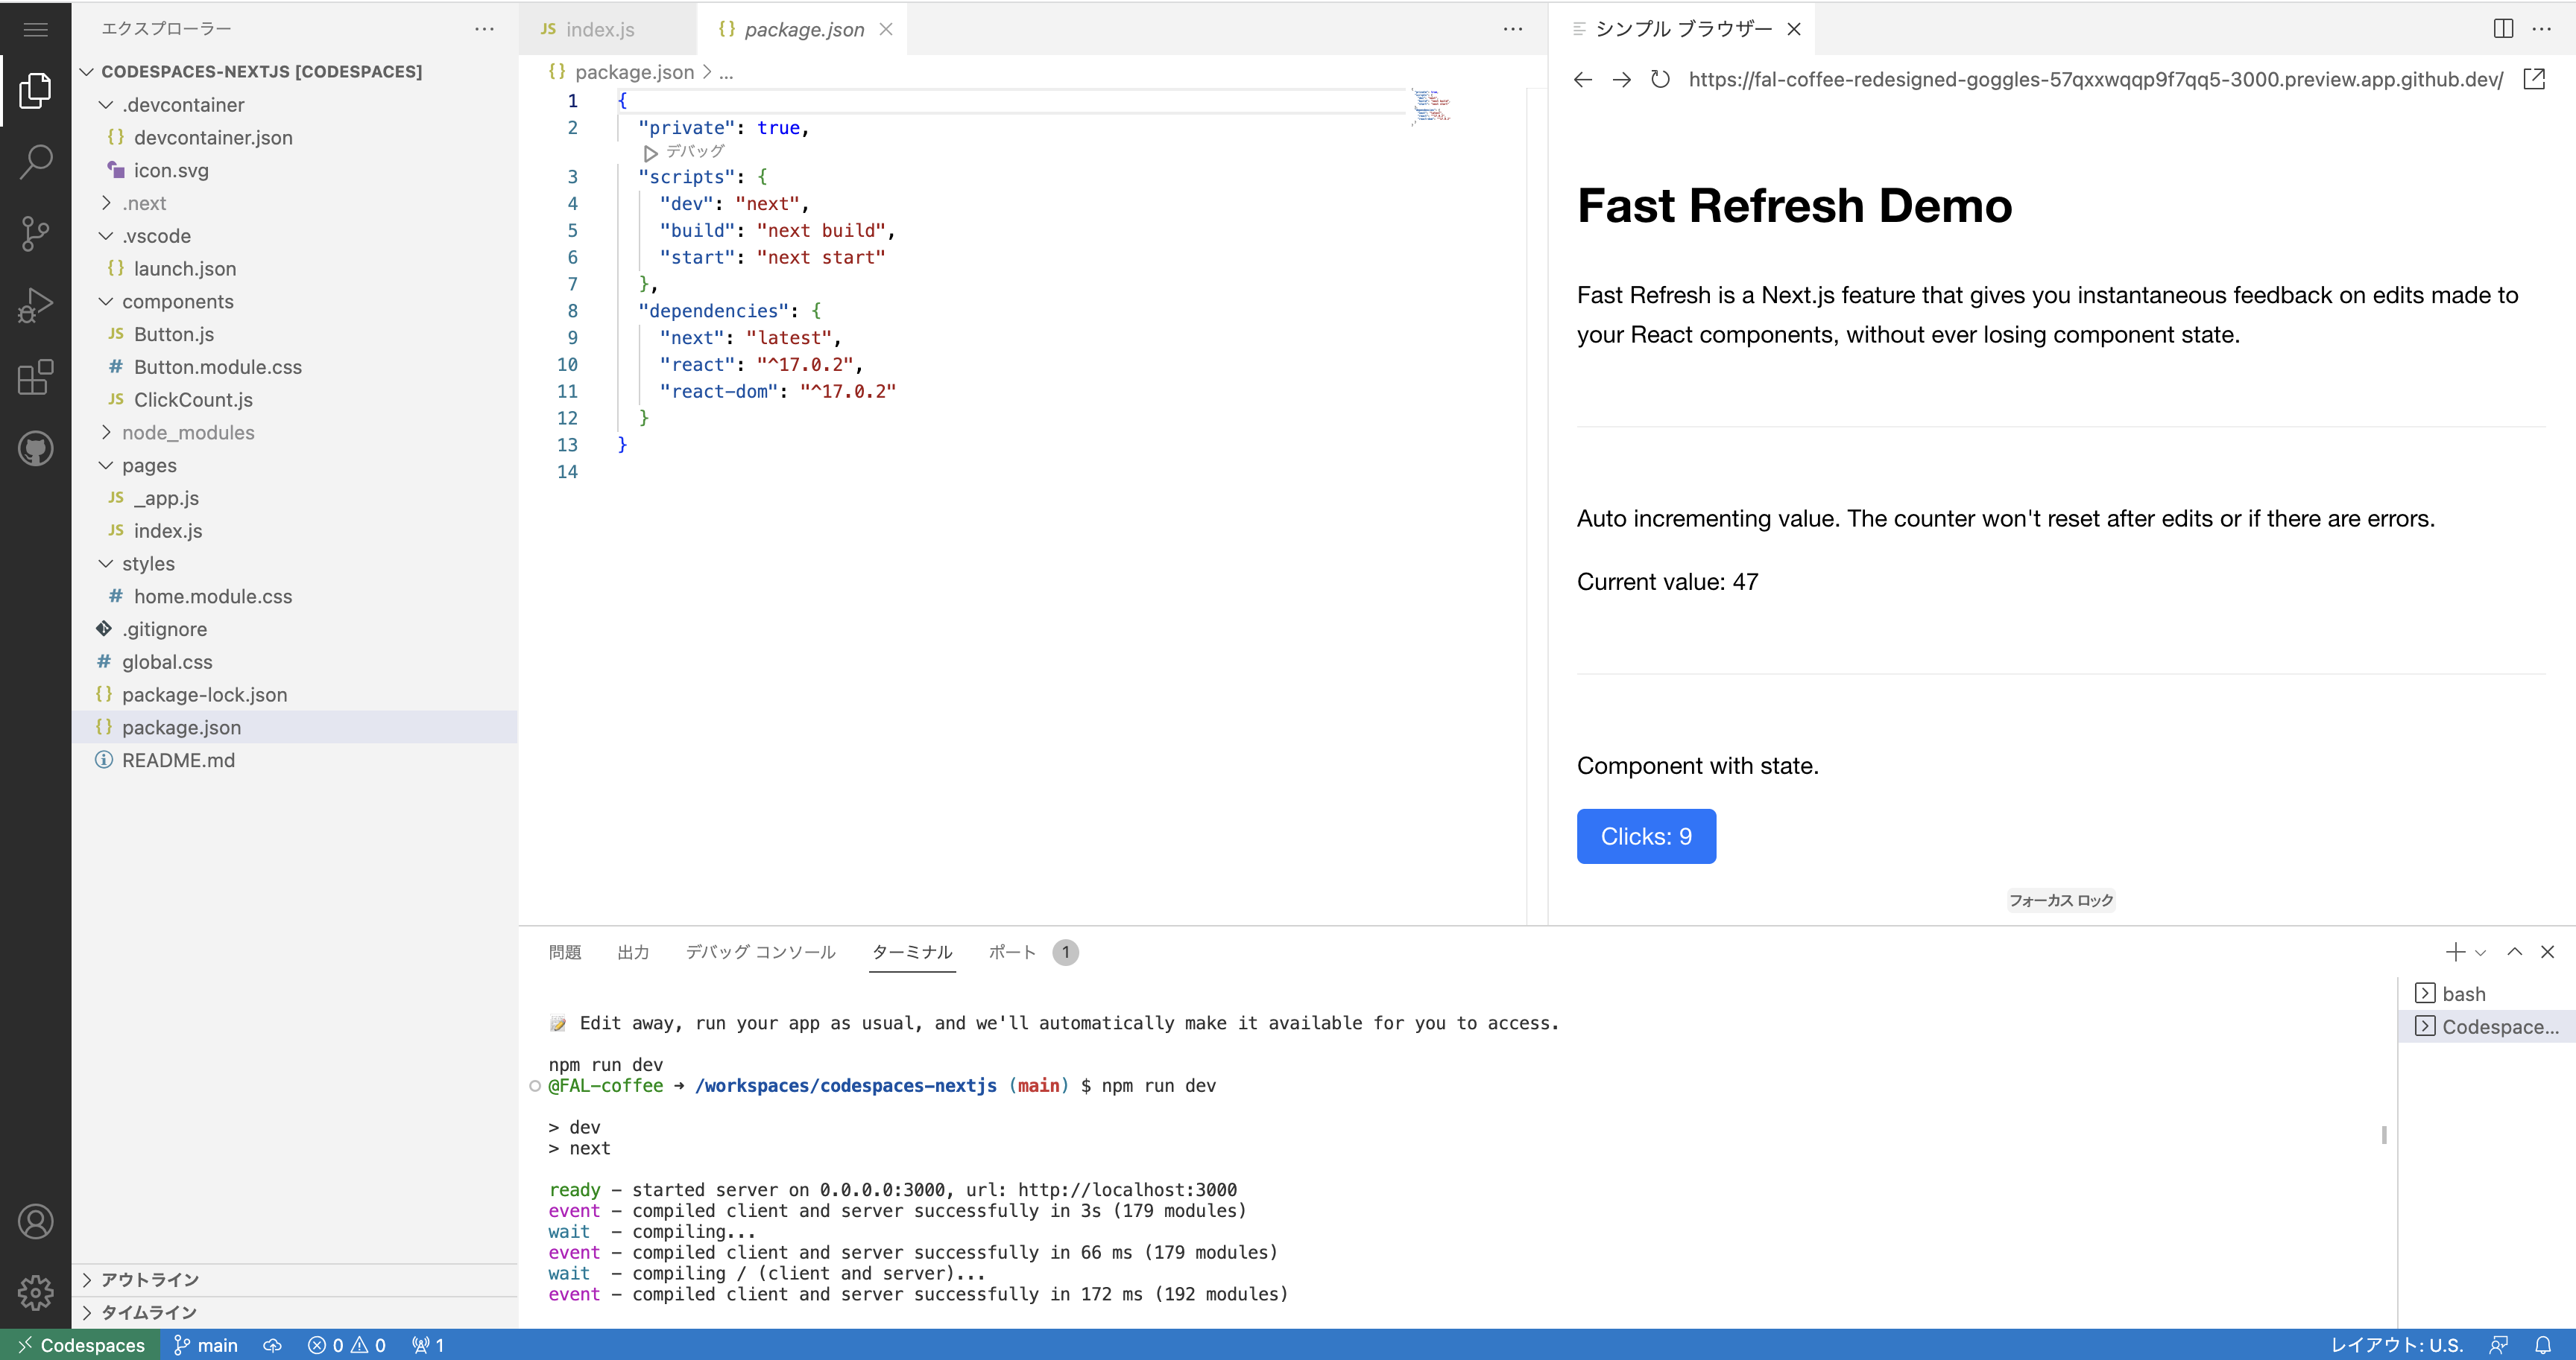Toggle the Focus Lock label

tap(2060, 900)
